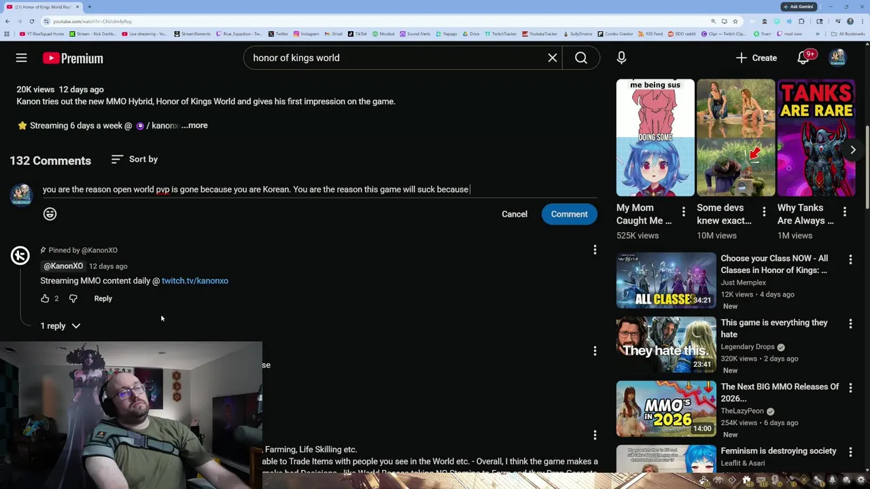The image size is (870, 489).
Task: Expand description with ...more
Action: click(194, 126)
